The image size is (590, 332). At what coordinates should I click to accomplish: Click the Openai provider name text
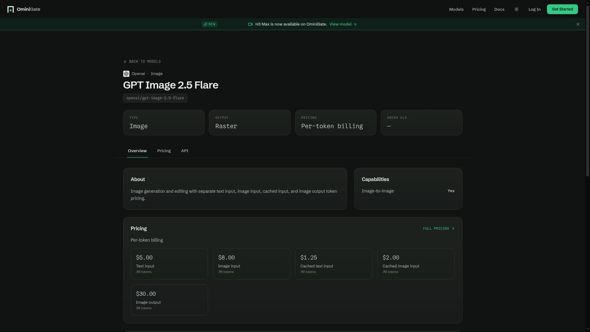(x=138, y=74)
